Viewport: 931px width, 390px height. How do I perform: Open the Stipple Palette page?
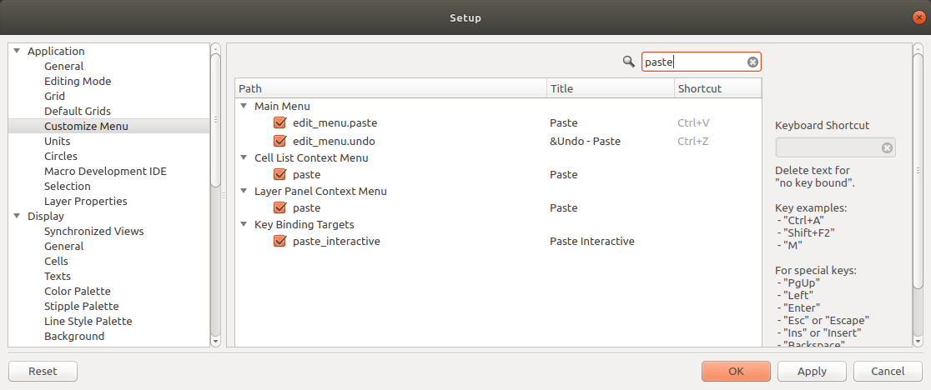coord(82,306)
